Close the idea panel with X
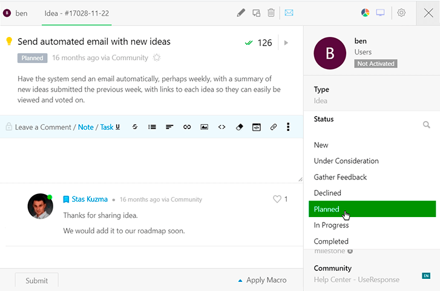Screen dimensions: 440x291 click(x=429, y=13)
